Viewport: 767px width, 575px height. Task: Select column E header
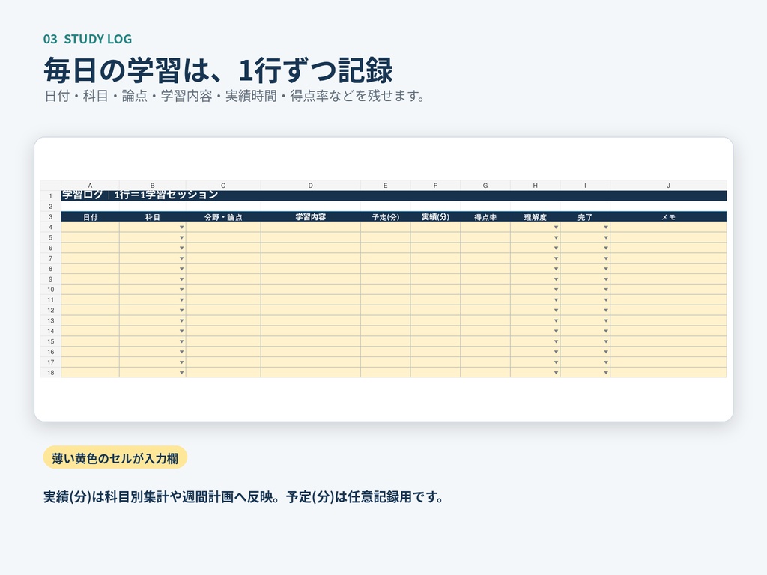pos(386,186)
